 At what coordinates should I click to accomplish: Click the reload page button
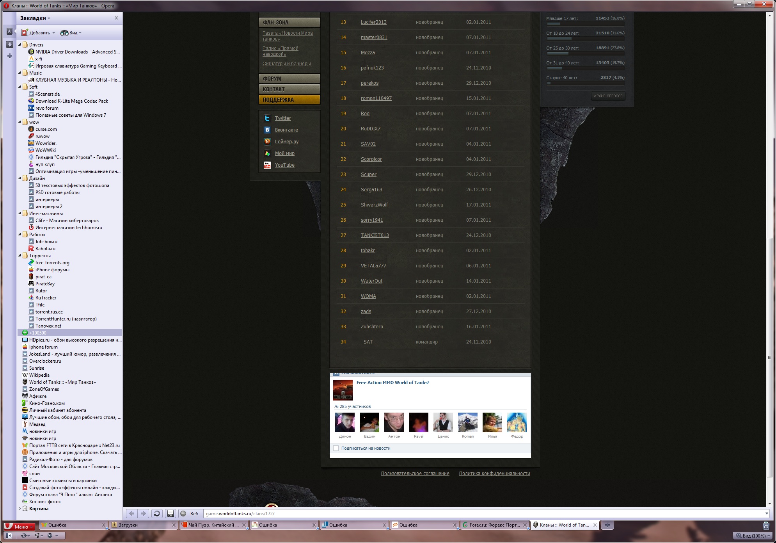click(157, 514)
